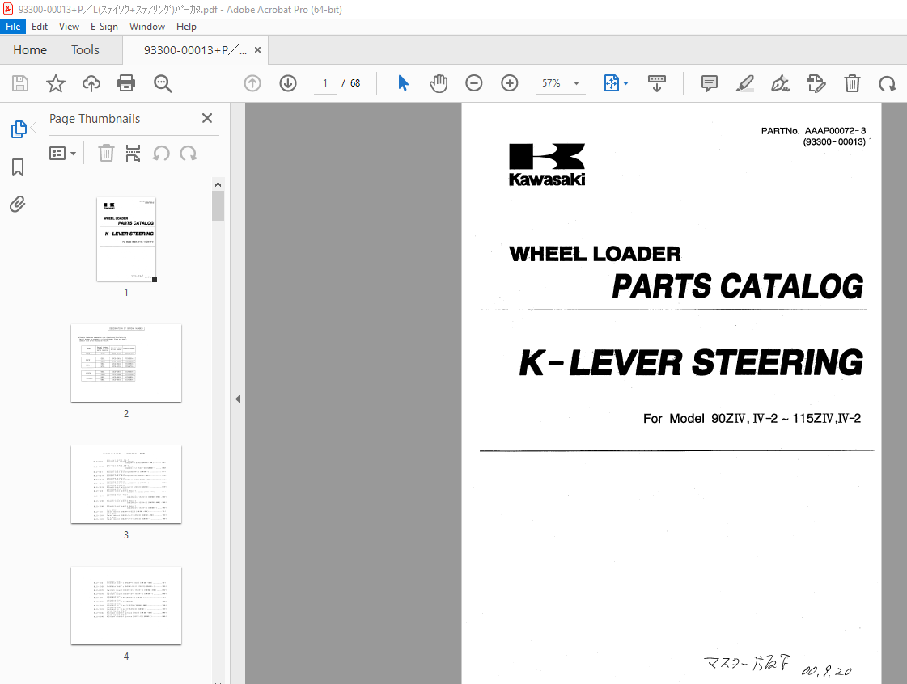907x684 pixels.
Task: Add a sticky note comment
Action: [709, 83]
